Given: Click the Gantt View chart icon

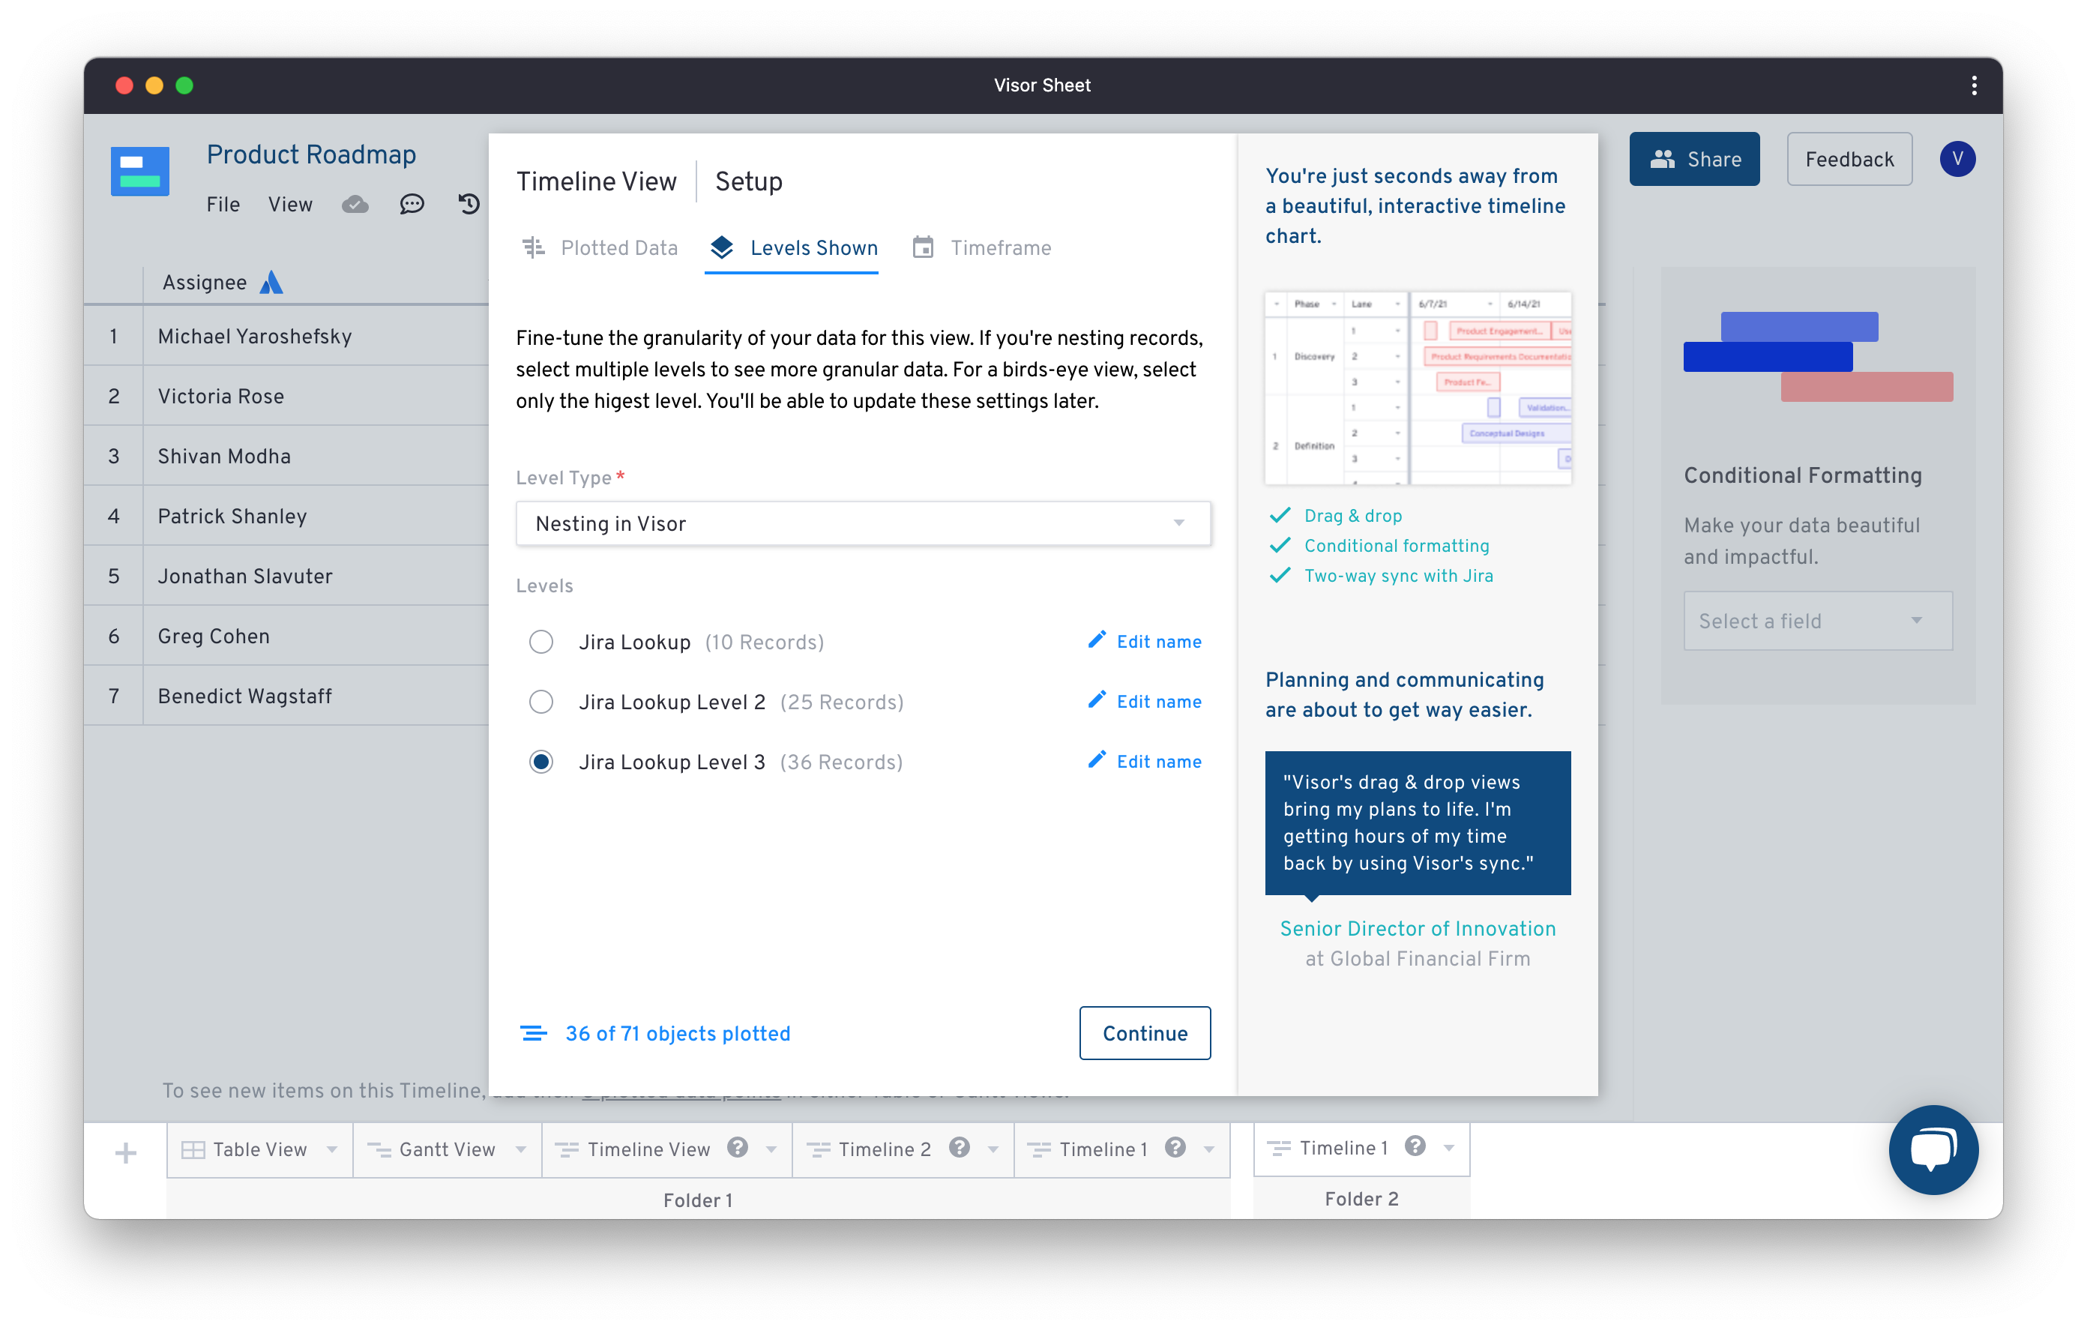Looking at the screenshot, I should 379,1149.
